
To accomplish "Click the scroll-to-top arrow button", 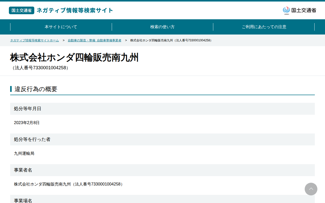I will pyautogui.click(x=311, y=189).
